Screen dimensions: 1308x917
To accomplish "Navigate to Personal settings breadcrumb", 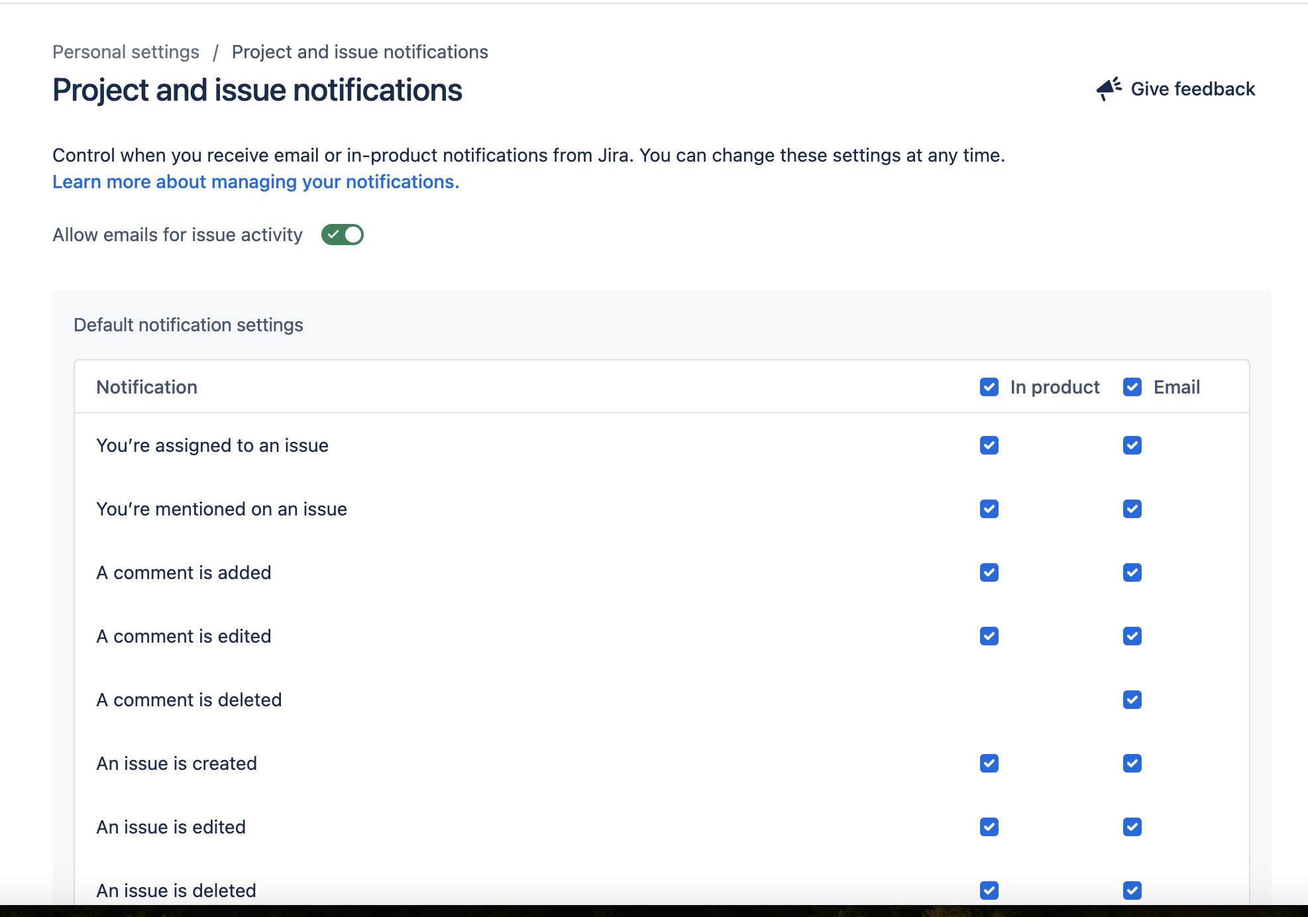I will click(x=126, y=51).
